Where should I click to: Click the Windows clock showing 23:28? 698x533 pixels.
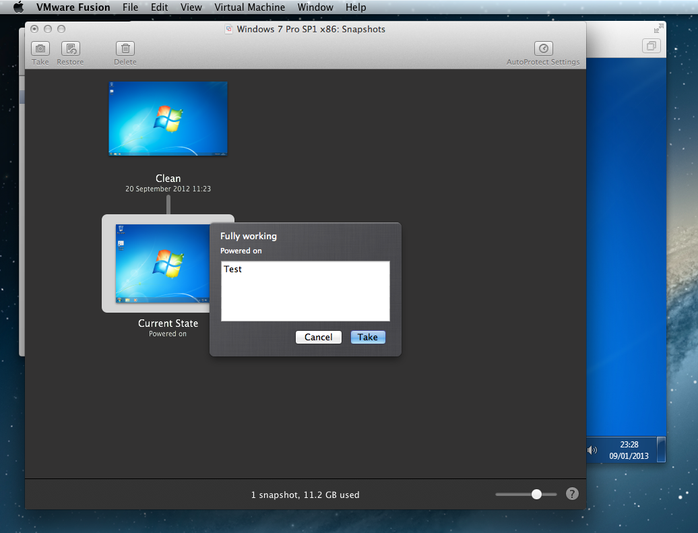tap(629, 449)
